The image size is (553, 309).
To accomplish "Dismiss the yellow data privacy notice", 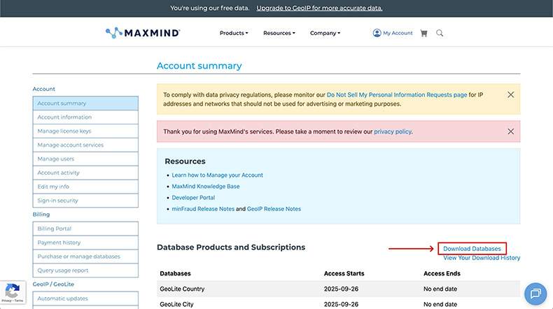I will pyautogui.click(x=510, y=94).
